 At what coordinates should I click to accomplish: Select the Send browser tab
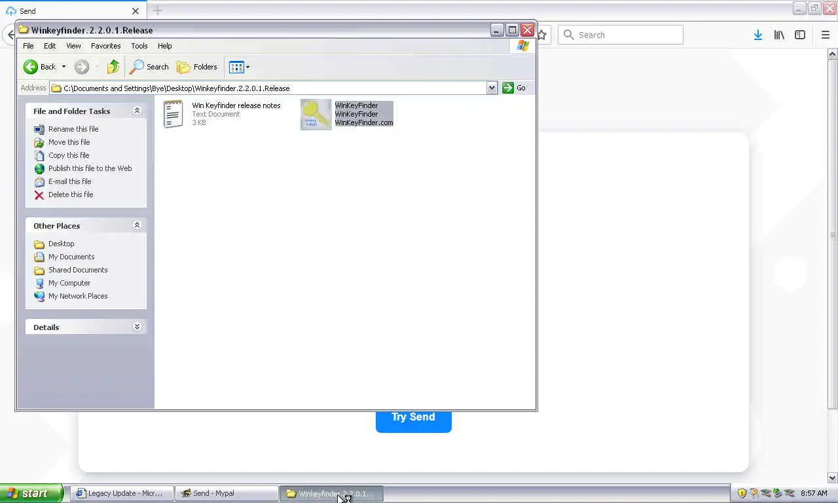click(x=72, y=10)
